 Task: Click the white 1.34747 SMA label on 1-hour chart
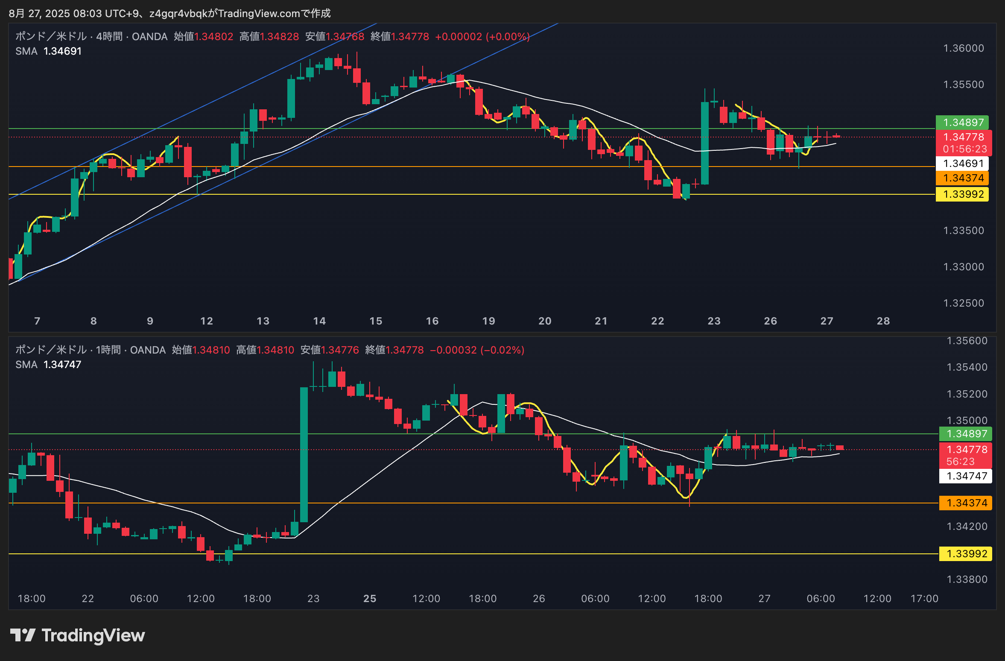967,476
